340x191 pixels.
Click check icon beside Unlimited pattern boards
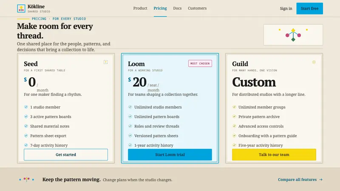pyautogui.click(x=130, y=116)
